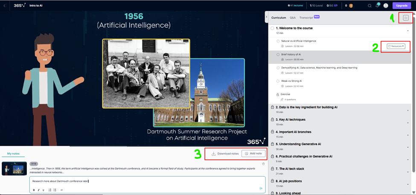Screen dimensions: 416x195
Task: Open the Resources dropdown
Action: 396,46
